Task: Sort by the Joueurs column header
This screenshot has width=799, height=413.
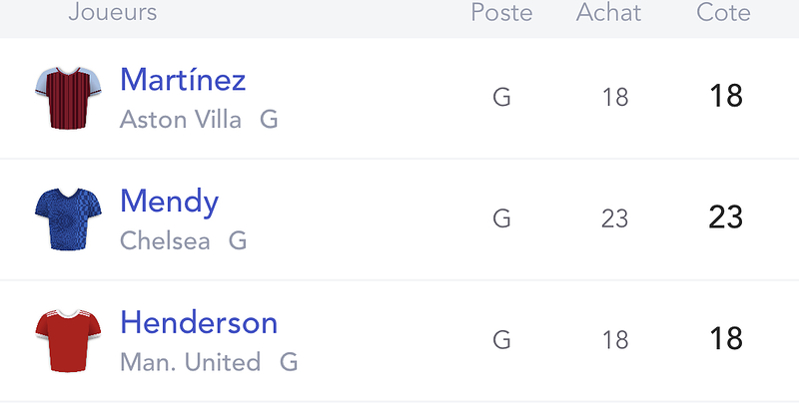Action: 113,12
